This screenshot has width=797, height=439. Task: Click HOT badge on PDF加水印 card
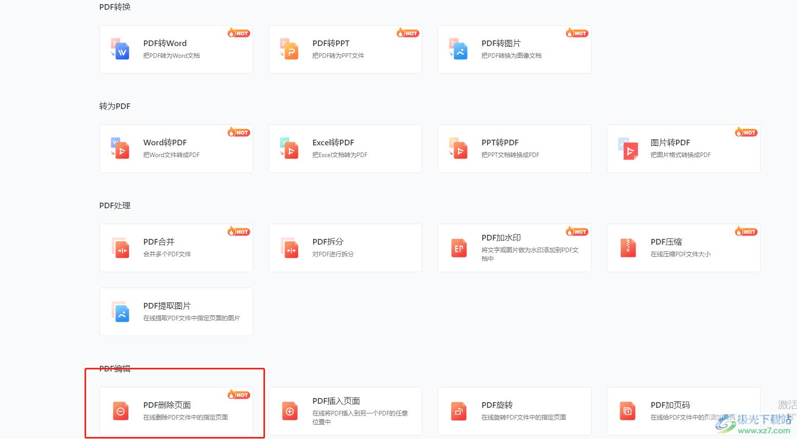pos(577,231)
